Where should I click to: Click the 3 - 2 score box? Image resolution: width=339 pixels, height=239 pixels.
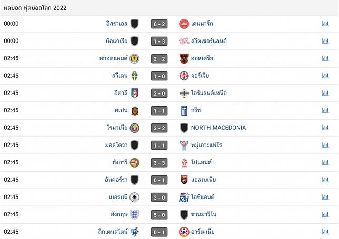[x=159, y=128]
